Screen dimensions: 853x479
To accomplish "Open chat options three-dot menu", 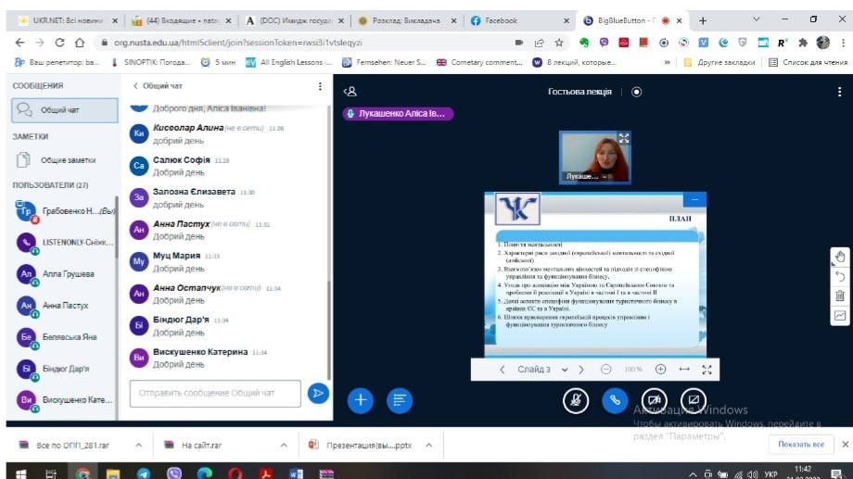I will click(x=321, y=86).
